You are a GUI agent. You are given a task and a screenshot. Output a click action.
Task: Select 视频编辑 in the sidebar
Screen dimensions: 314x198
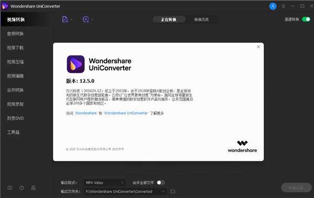(x=27, y=76)
